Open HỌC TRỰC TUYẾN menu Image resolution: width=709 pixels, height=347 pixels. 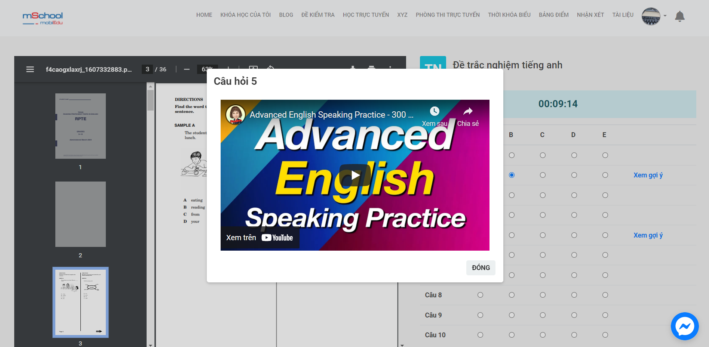(366, 15)
